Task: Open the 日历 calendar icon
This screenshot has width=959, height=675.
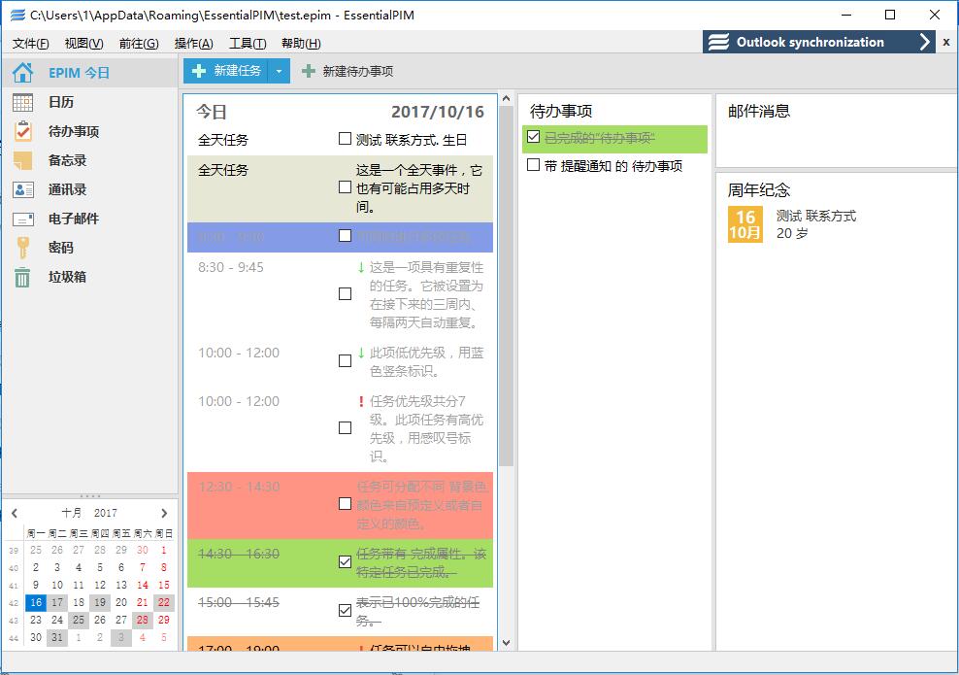Action: (22, 102)
